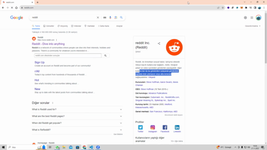Screen dimensions: 267x150
Task: Clear the search box with the X icon
Action: tap(98, 17)
